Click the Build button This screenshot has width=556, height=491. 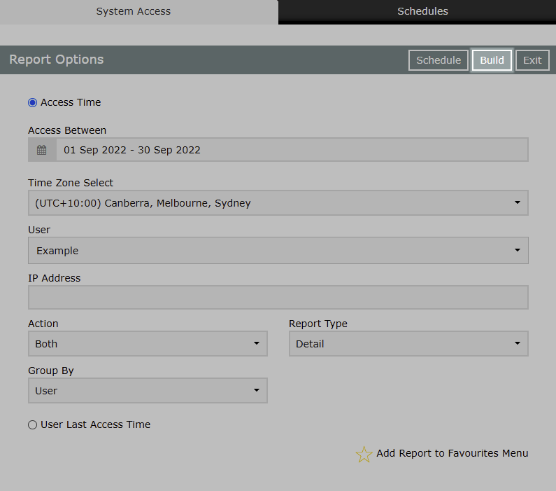coord(492,60)
